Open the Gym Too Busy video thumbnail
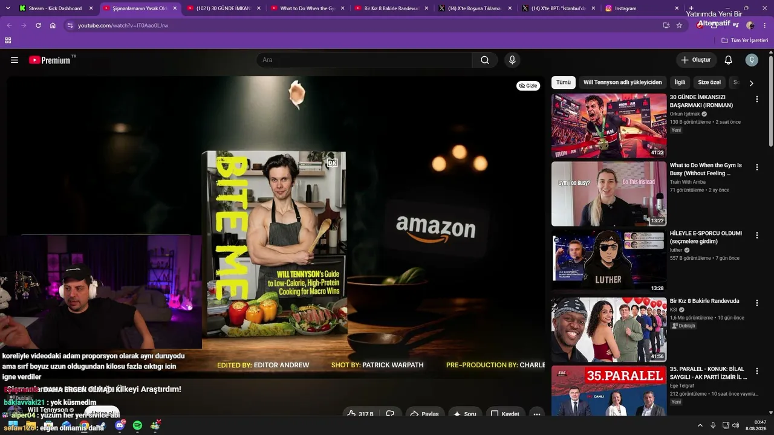 coord(609,194)
